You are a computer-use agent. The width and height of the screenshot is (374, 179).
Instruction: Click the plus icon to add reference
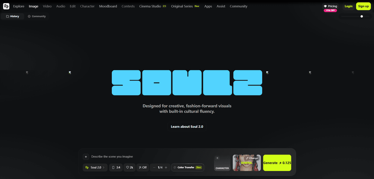click(x=86, y=156)
